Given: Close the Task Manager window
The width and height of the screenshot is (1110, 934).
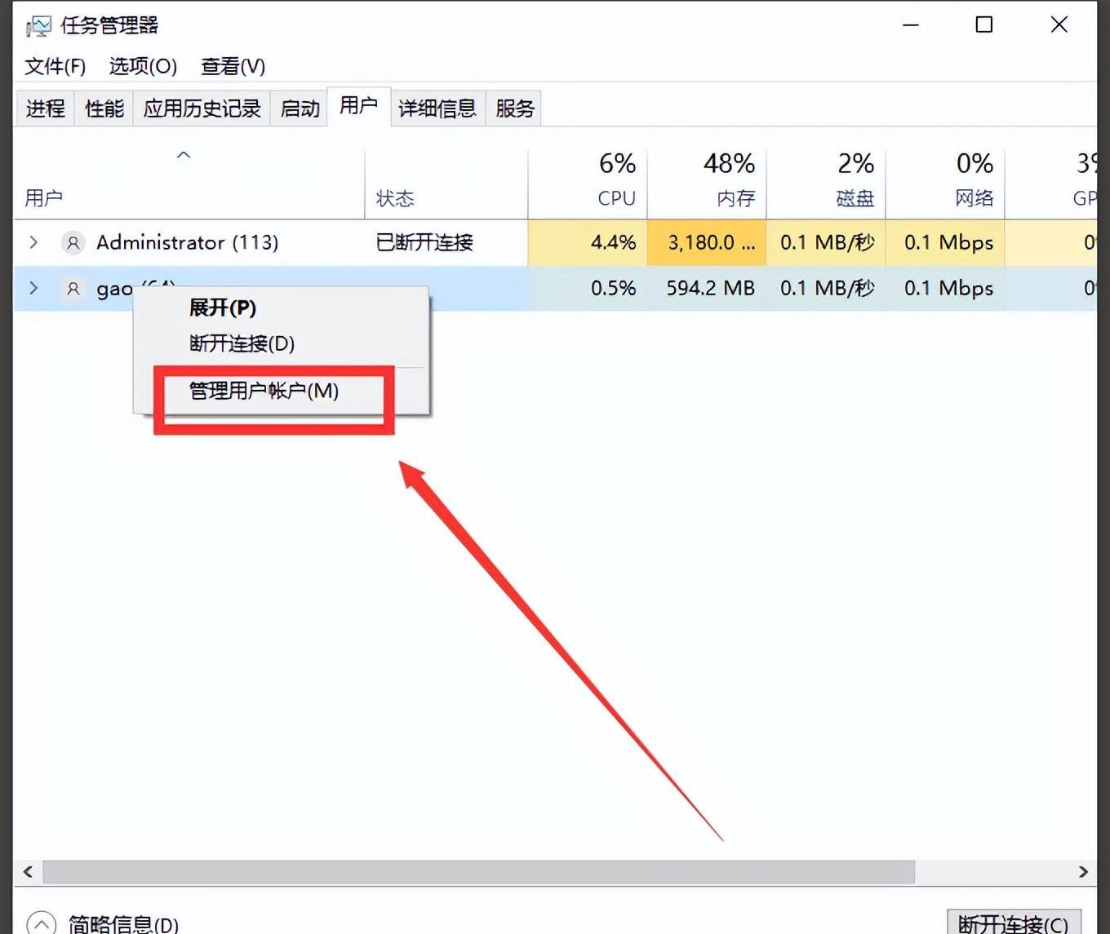Looking at the screenshot, I should coord(1059,25).
